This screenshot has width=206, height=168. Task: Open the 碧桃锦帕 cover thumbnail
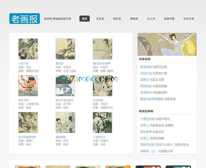[x=65, y=122]
